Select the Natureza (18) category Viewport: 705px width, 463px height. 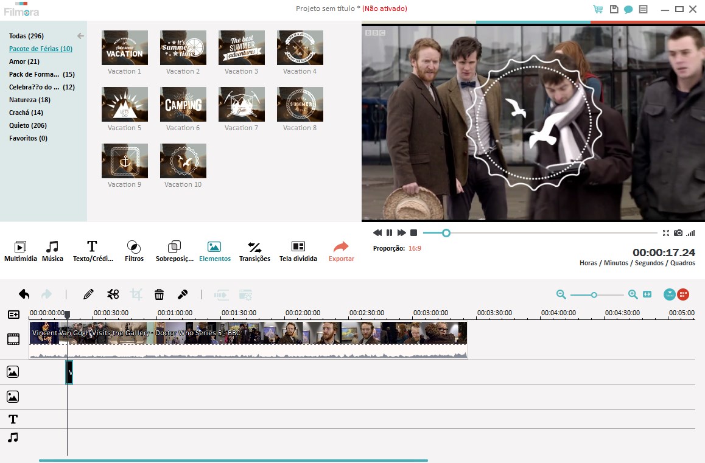point(30,100)
